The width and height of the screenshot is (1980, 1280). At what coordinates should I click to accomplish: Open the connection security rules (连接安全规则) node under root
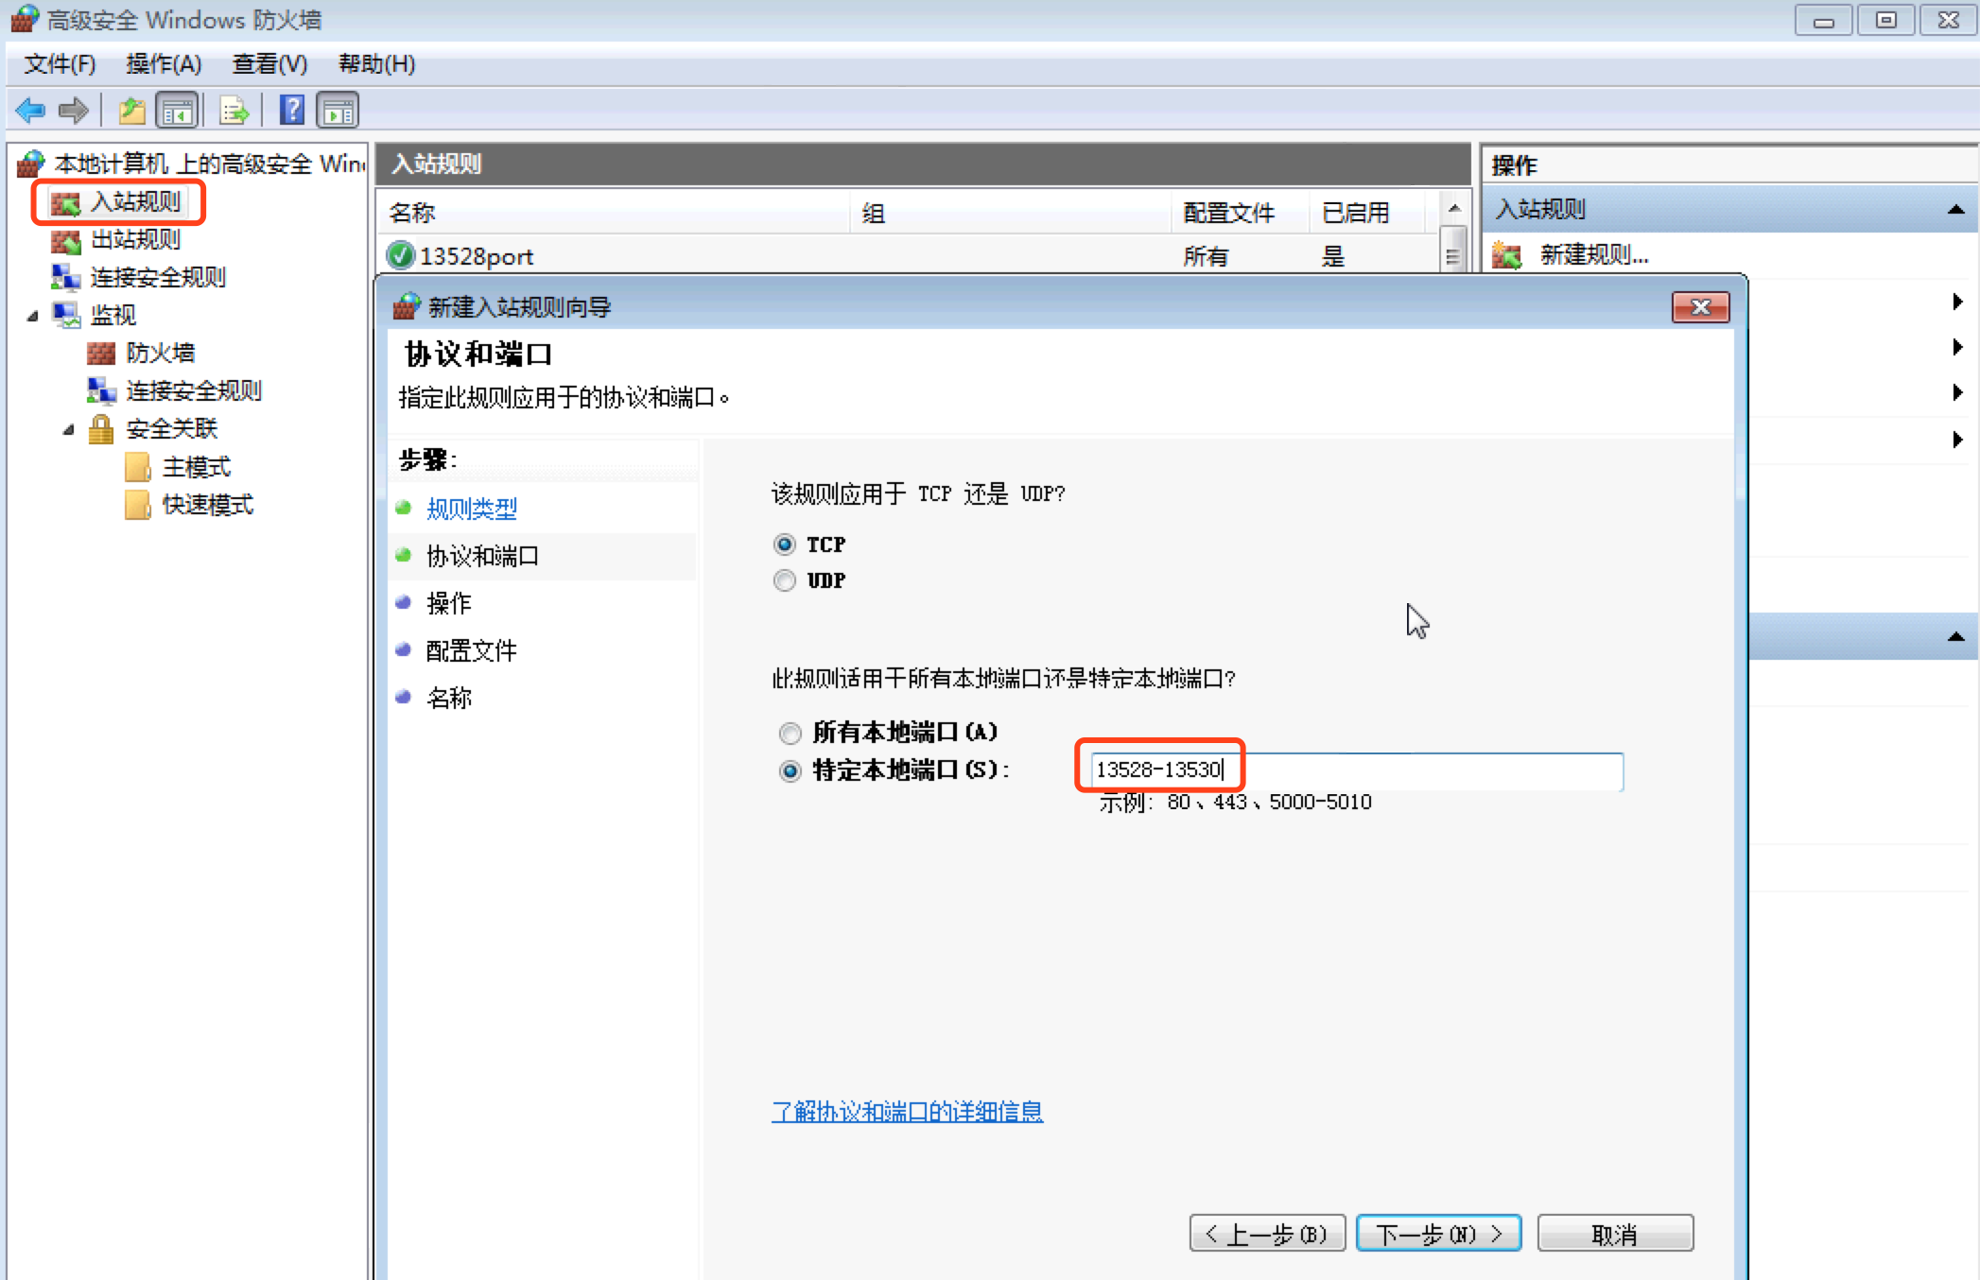pyautogui.click(x=157, y=277)
